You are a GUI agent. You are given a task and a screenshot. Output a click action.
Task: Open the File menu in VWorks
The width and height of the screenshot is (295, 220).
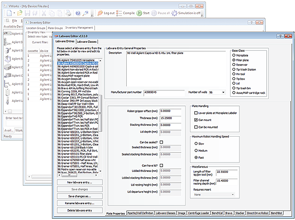(15, 21)
